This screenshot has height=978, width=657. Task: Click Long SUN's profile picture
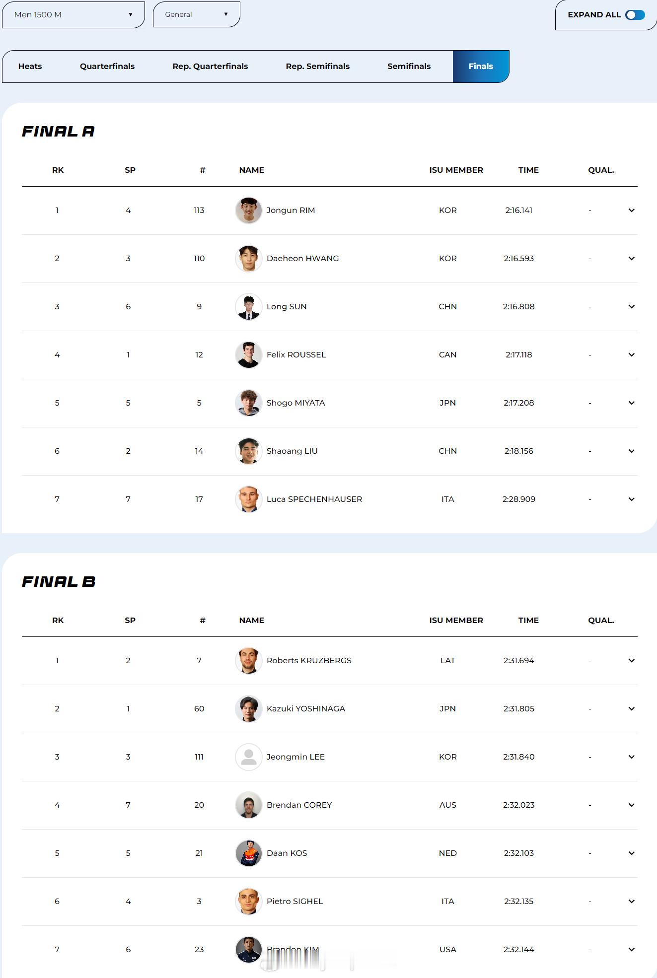tap(248, 307)
